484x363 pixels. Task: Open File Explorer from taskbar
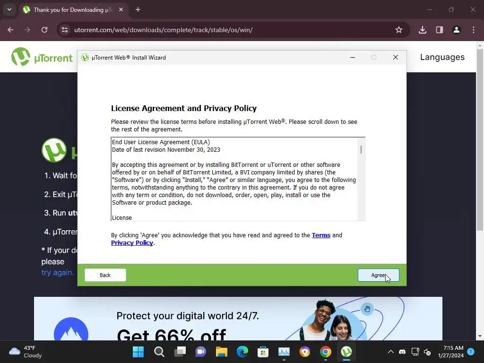pos(222,352)
